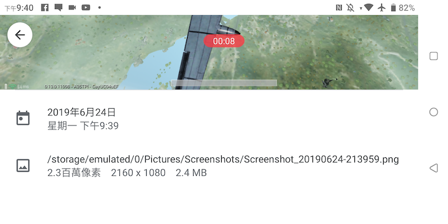
Task: Tap the airplane mode status icon
Action: [x=382, y=7]
